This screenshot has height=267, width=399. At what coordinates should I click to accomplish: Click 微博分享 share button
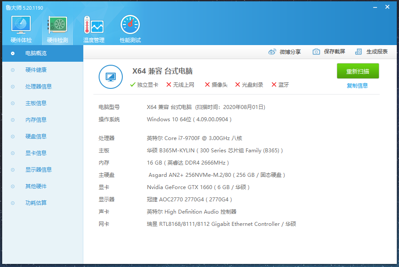pos(290,52)
